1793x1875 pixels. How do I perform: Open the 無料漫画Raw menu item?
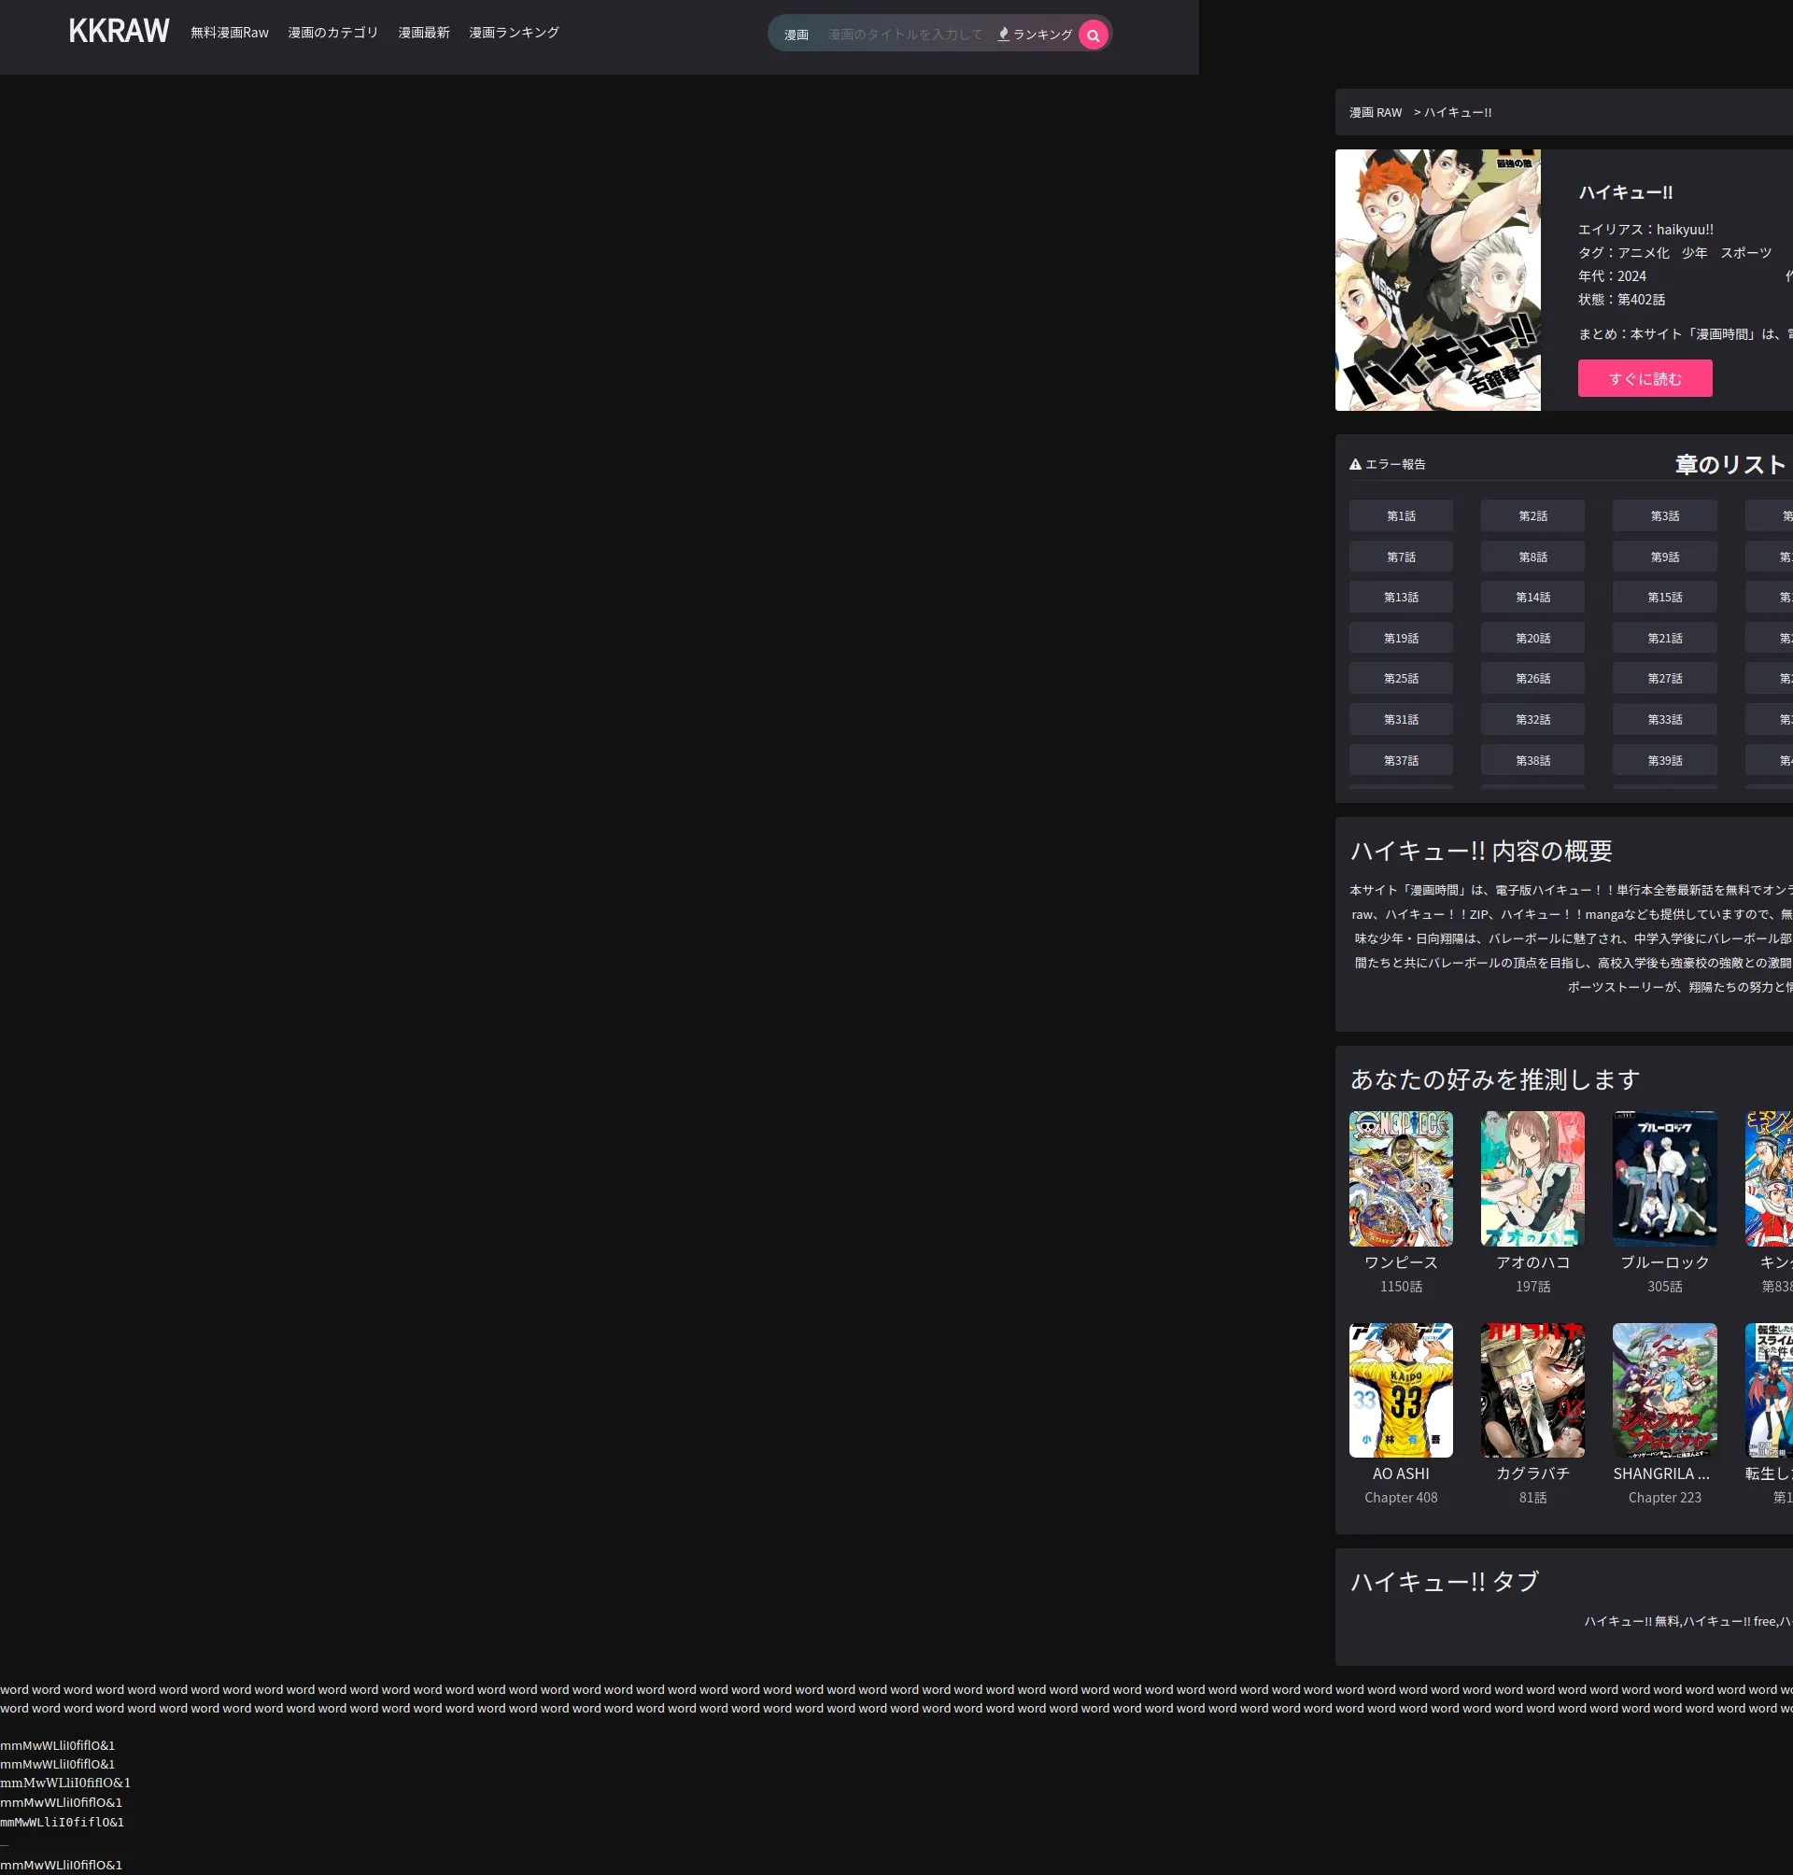tap(230, 33)
